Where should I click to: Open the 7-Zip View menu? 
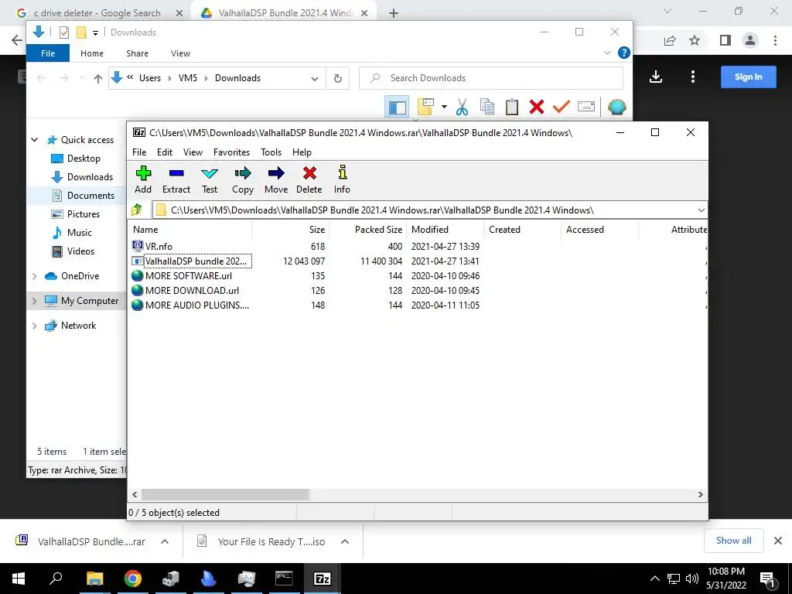point(193,152)
